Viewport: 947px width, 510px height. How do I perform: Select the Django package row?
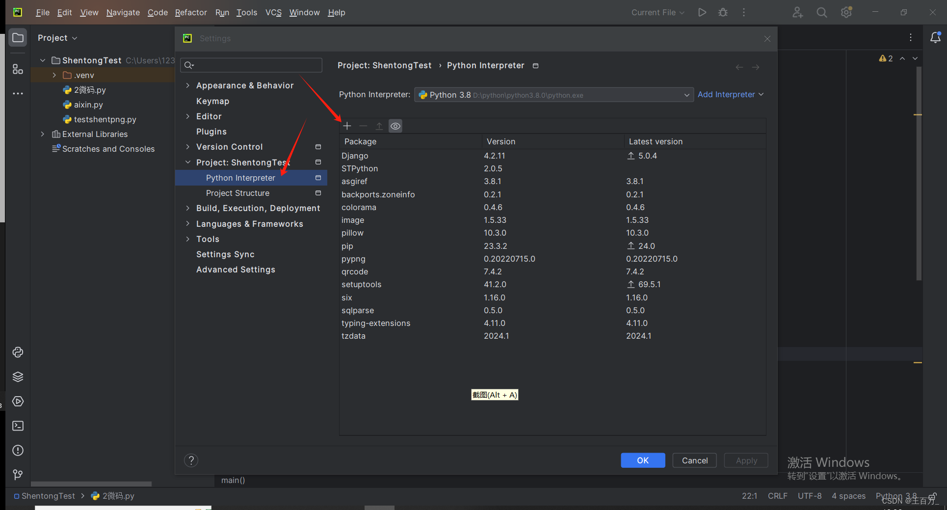(x=552, y=156)
